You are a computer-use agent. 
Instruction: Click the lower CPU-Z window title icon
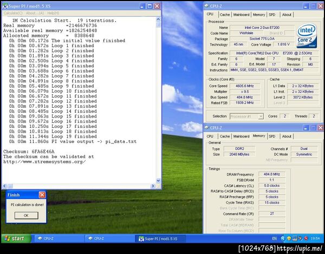pyautogui.click(x=206, y=128)
